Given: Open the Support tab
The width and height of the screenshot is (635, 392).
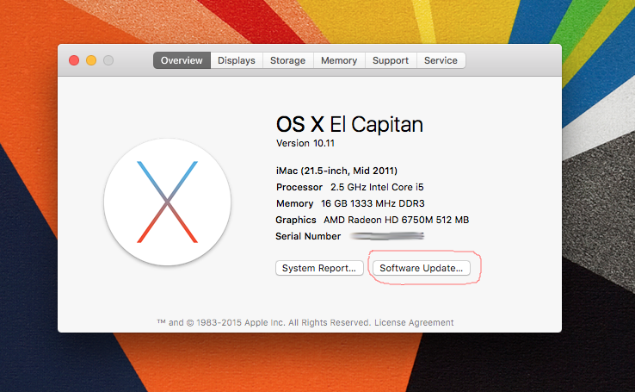Looking at the screenshot, I should [x=391, y=60].
